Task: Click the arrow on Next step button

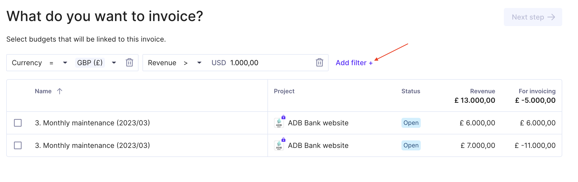Action: tap(551, 17)
